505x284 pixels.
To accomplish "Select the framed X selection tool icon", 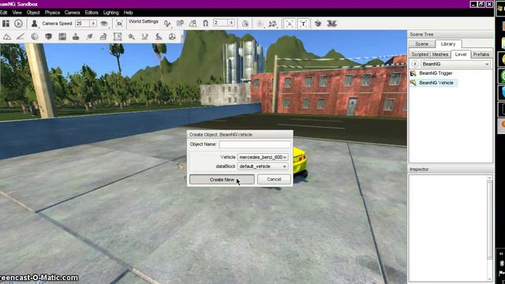I will 118,37.
